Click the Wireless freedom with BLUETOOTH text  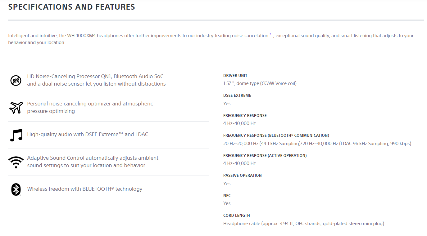coord(85,189)
